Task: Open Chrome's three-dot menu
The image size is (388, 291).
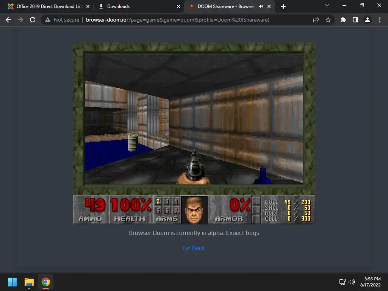Action: point(380,20)
